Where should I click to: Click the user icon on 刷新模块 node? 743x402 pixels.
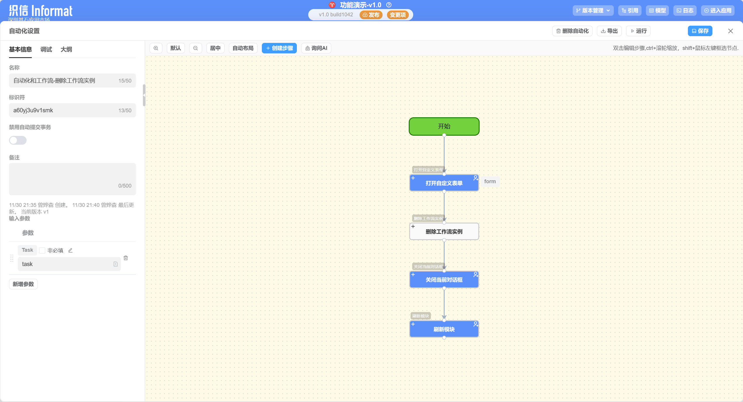pyautogui.click(x=476, y=324)
